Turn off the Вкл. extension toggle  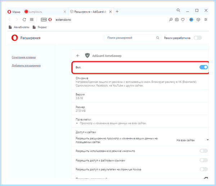click(x=204, y=67)
